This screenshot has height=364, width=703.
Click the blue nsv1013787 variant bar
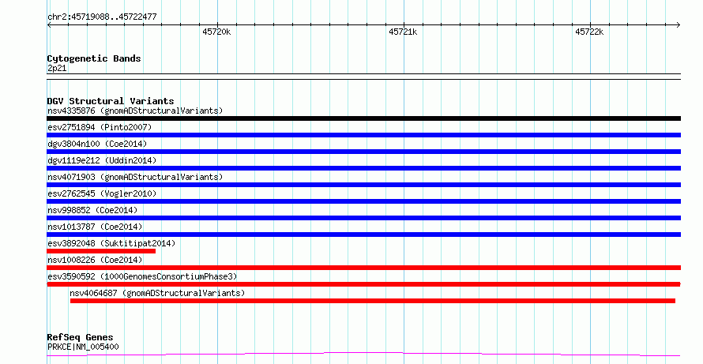pos(363,235)
